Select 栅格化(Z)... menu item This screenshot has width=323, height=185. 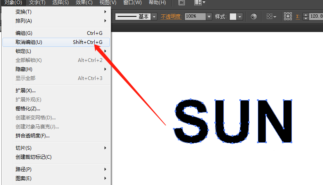point(28,109)
